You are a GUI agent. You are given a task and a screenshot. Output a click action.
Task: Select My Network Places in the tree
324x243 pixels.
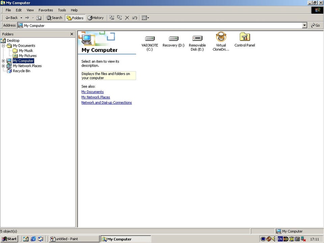[x=27, y=66]
